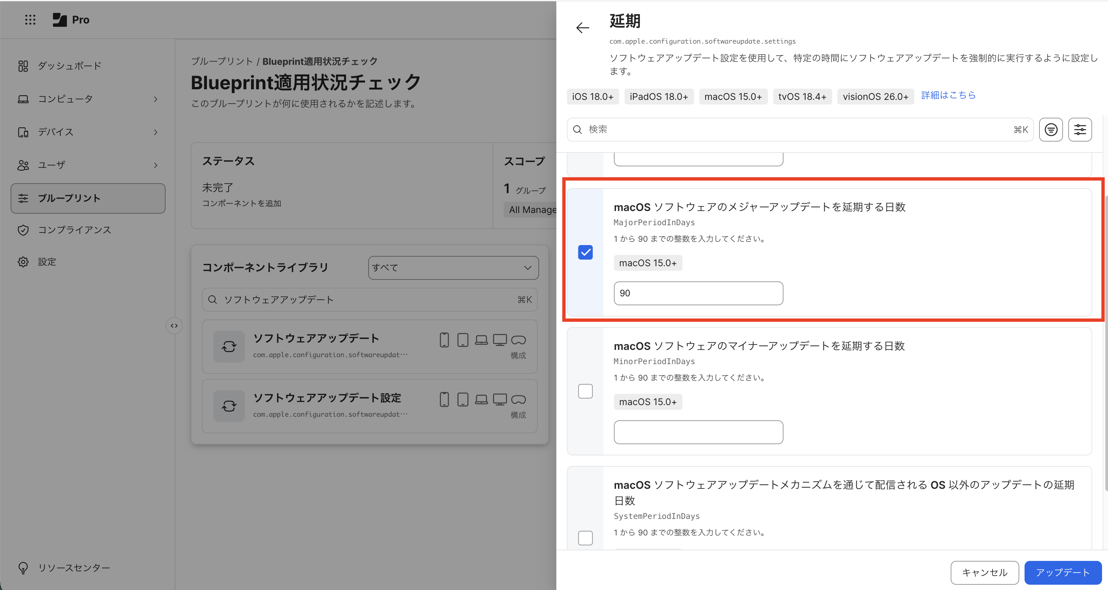The image size is (1108, 590).
Task: Collapse sidebar with the angle-brackets handle
Action: coord(174,326)
